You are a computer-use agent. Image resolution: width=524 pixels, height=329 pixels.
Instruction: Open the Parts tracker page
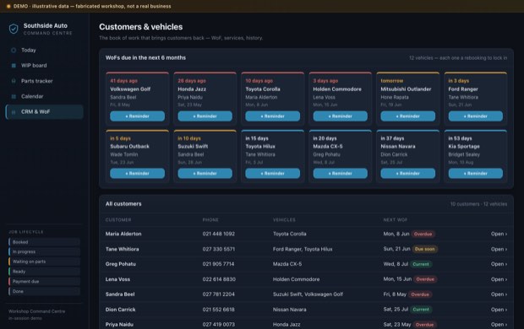(45, 81)
